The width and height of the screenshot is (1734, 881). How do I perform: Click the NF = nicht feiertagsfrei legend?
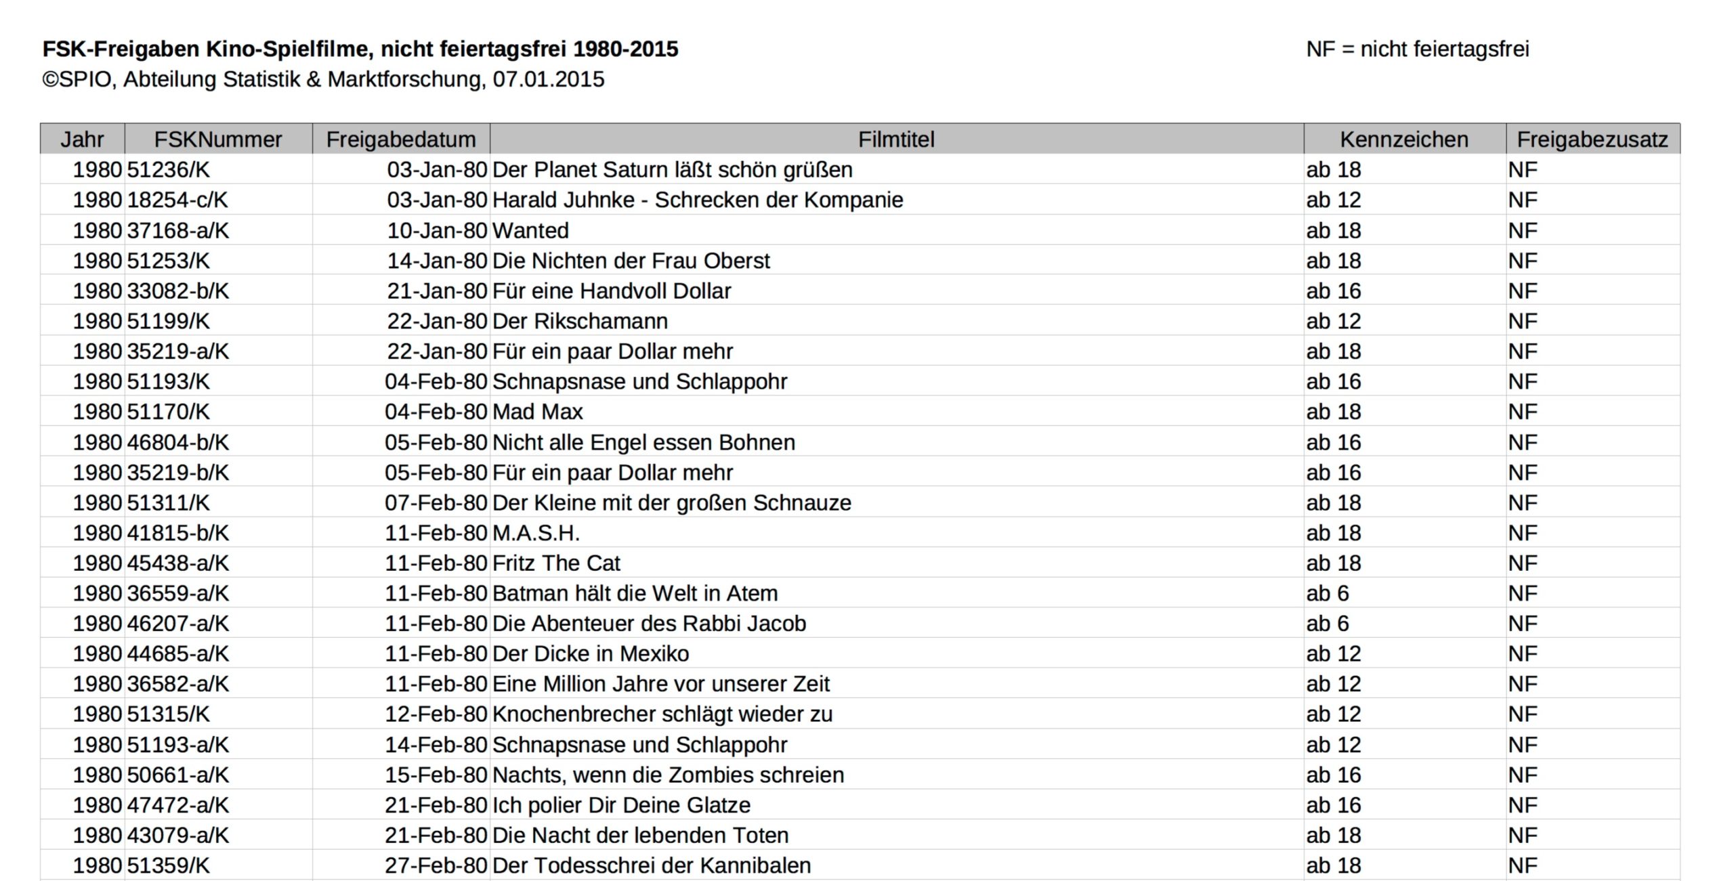click(1417, 49)
